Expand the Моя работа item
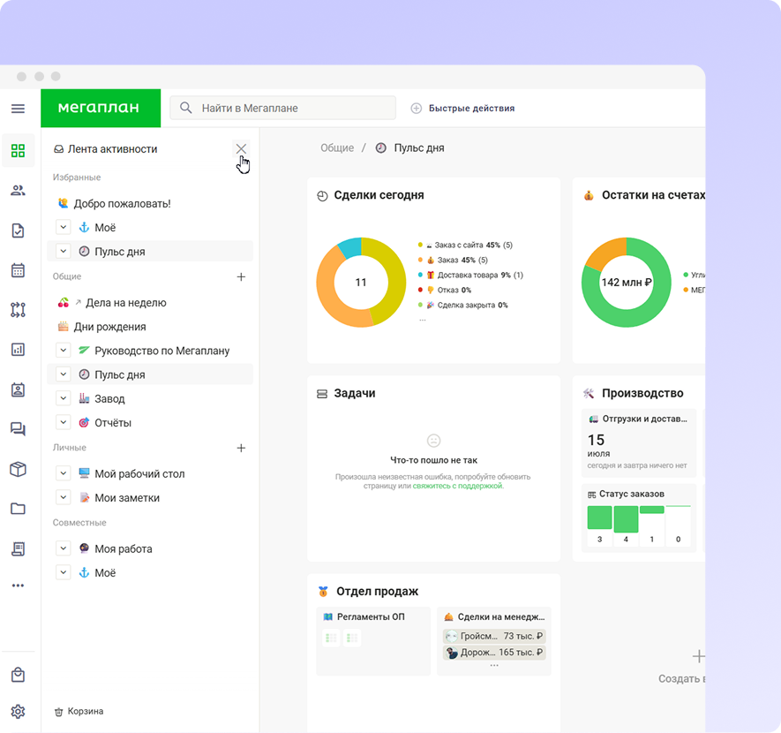This screenshot has height=733, width=781. 64,548
